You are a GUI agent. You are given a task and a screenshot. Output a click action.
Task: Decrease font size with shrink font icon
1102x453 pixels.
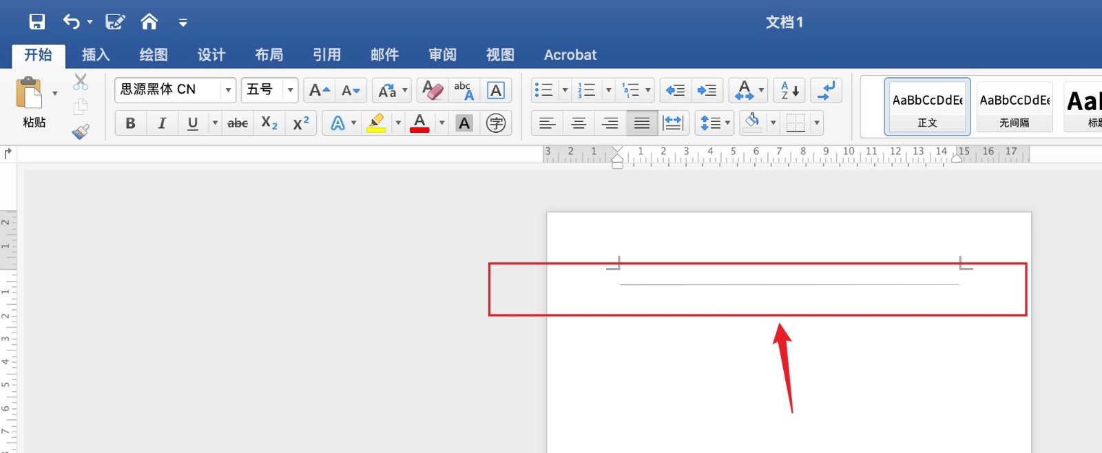tap(351, 90)
